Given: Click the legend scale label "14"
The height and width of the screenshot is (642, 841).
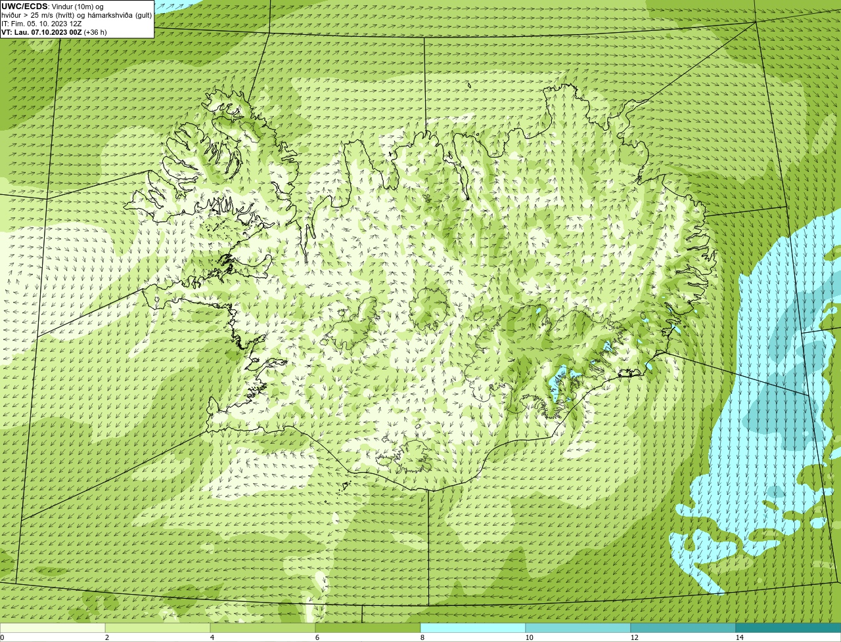Looking at the screenshot, I should [739, 637].
